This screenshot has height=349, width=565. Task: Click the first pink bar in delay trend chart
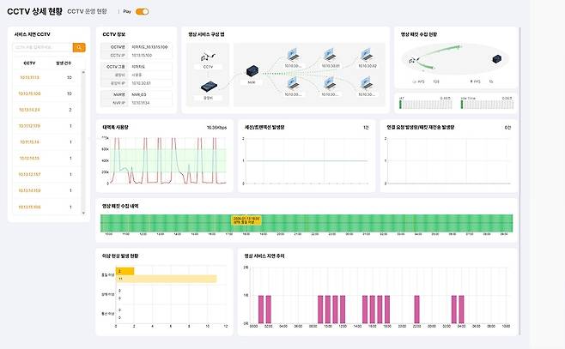pos(261,310)
